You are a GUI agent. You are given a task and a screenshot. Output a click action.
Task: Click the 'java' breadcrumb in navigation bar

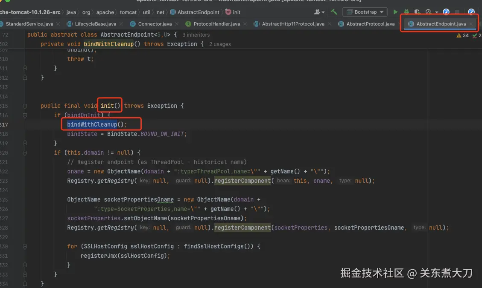tap(71, 12)
